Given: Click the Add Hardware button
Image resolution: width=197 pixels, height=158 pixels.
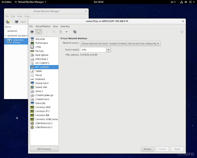Looking at the screenshot, I should point(44,149).
